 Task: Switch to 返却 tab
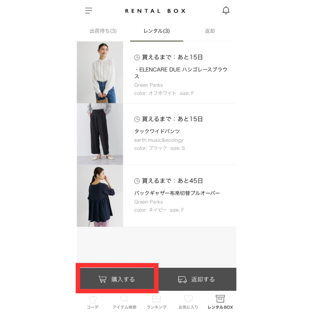pyautogui.click(x=210, y=31)
